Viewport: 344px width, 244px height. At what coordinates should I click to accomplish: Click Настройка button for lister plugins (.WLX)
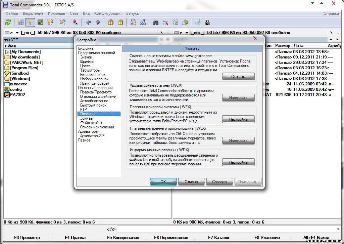point(238,141)
